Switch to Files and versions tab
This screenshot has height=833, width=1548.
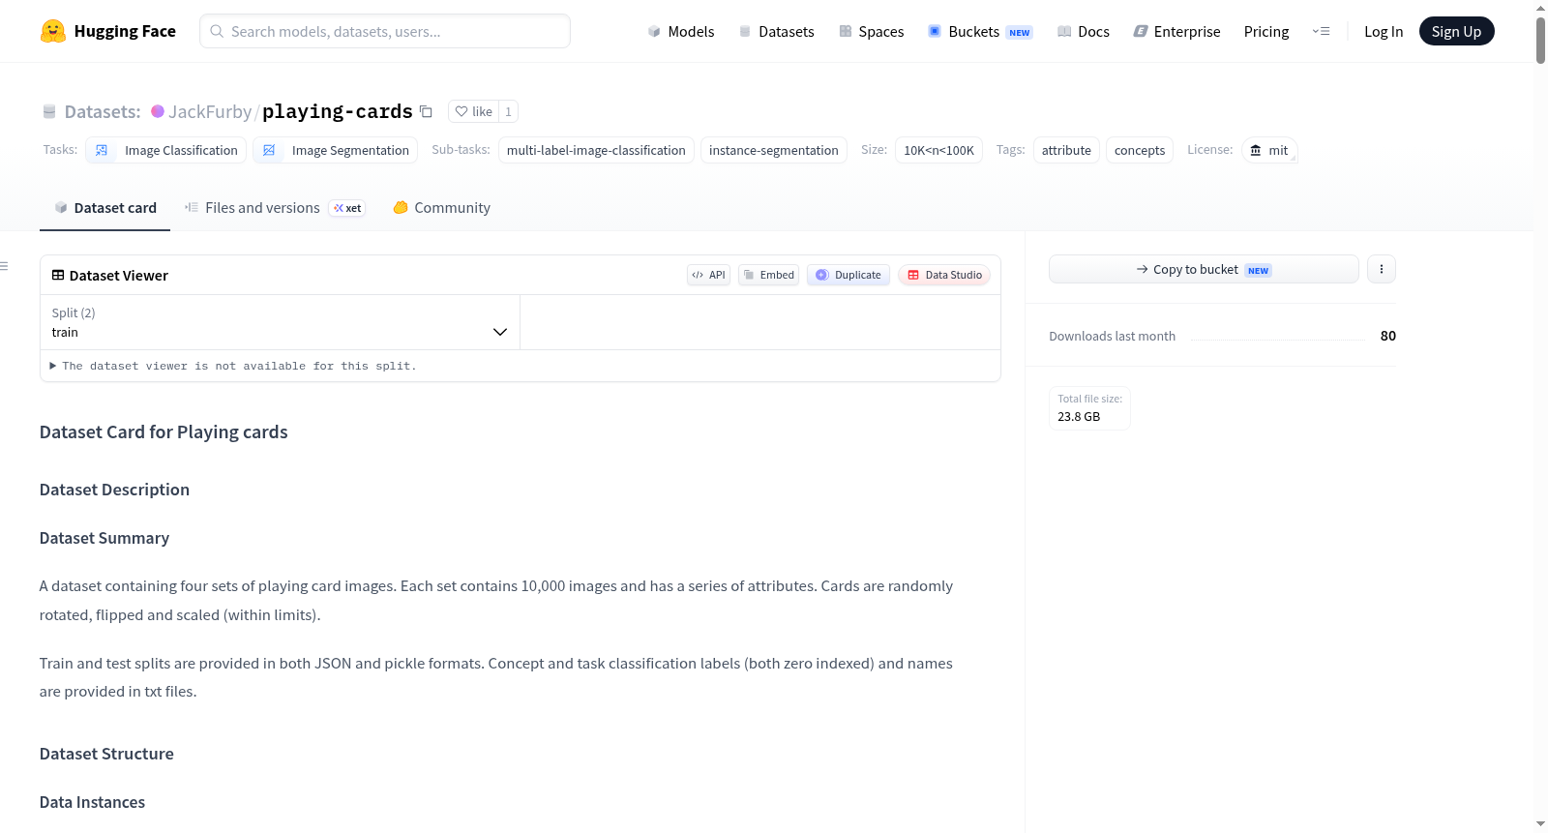275,208
